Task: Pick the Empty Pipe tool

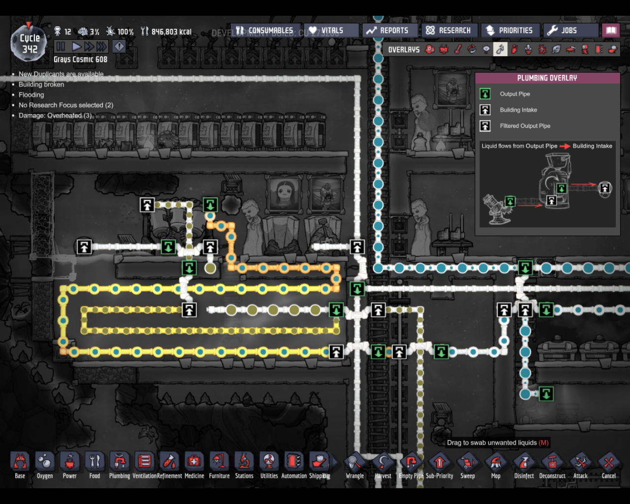Action: pyautogui.click(x=411, y=464)
